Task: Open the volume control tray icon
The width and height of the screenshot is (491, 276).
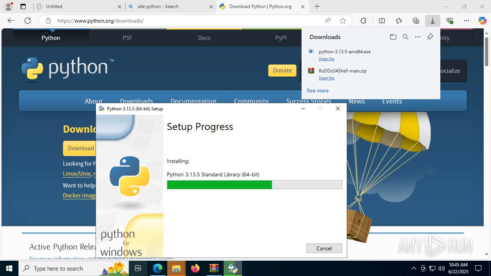Action: [x=442, y=268]
